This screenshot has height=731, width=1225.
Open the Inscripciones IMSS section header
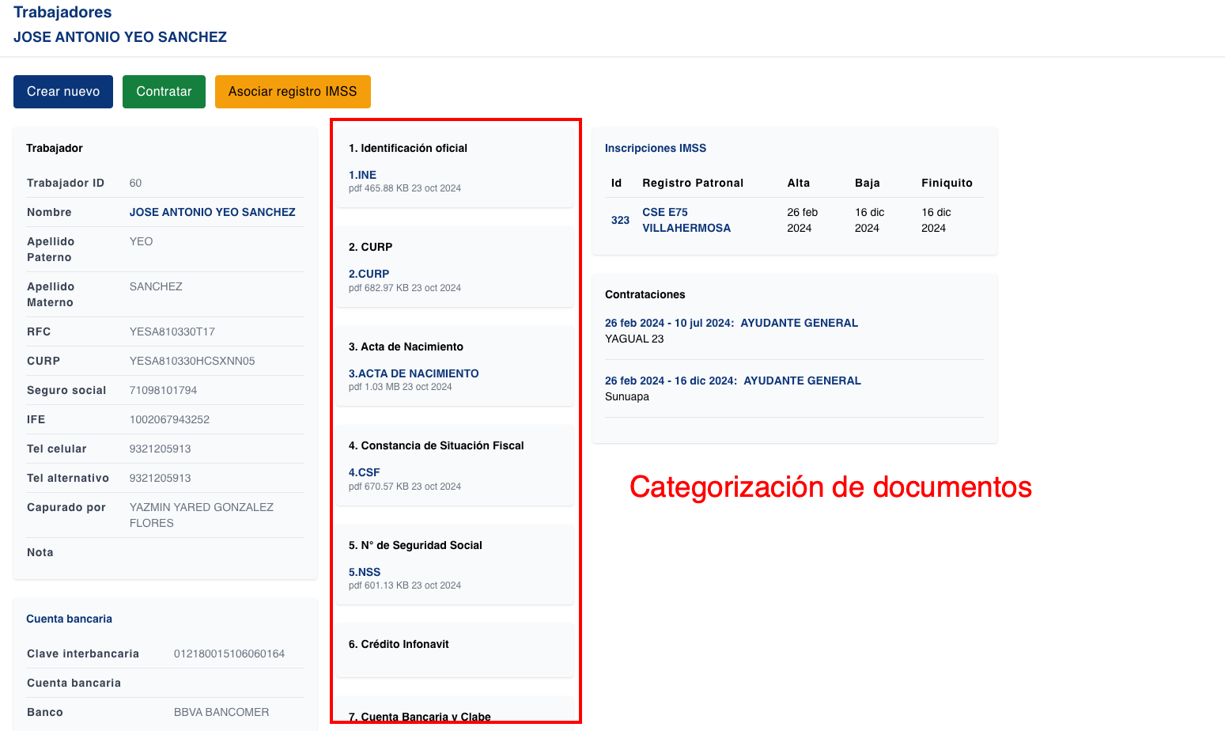point(656,147)
